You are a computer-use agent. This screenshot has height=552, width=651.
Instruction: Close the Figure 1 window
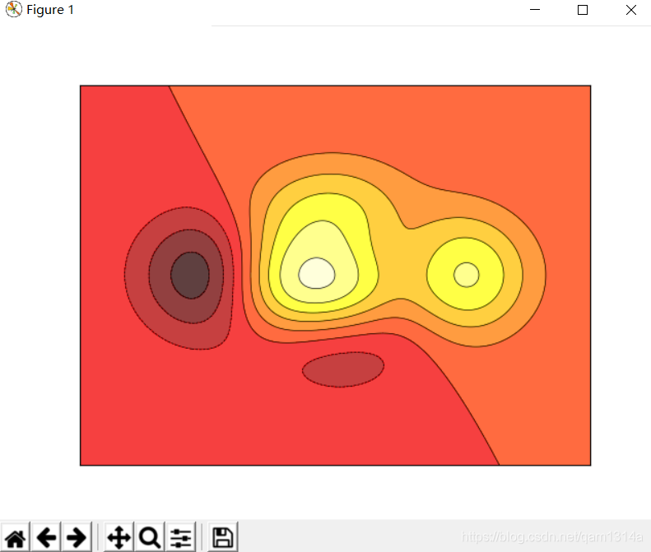click(631, 10)
